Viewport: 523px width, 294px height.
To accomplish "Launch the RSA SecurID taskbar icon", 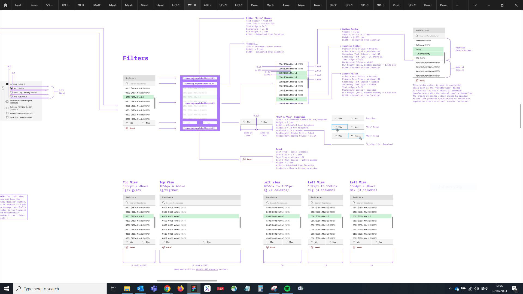I will pyautogui.click(x=220, y=288).
